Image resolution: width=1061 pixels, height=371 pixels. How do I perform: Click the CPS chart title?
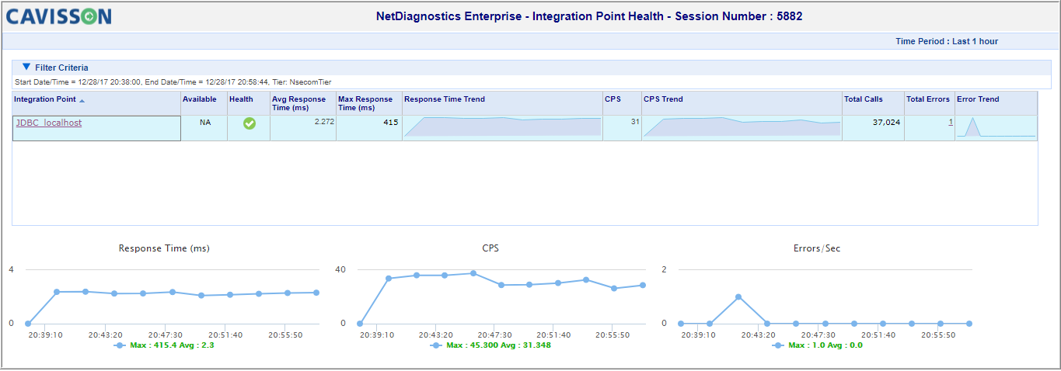click(490, 248)
